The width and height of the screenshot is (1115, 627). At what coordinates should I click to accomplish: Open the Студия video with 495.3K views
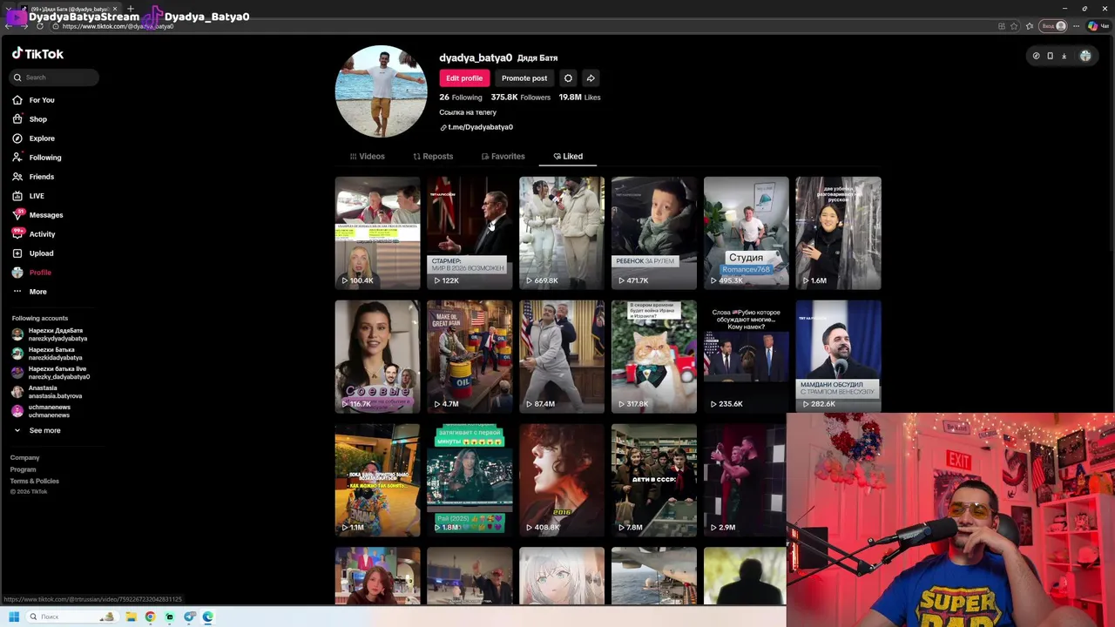(747, 233)
